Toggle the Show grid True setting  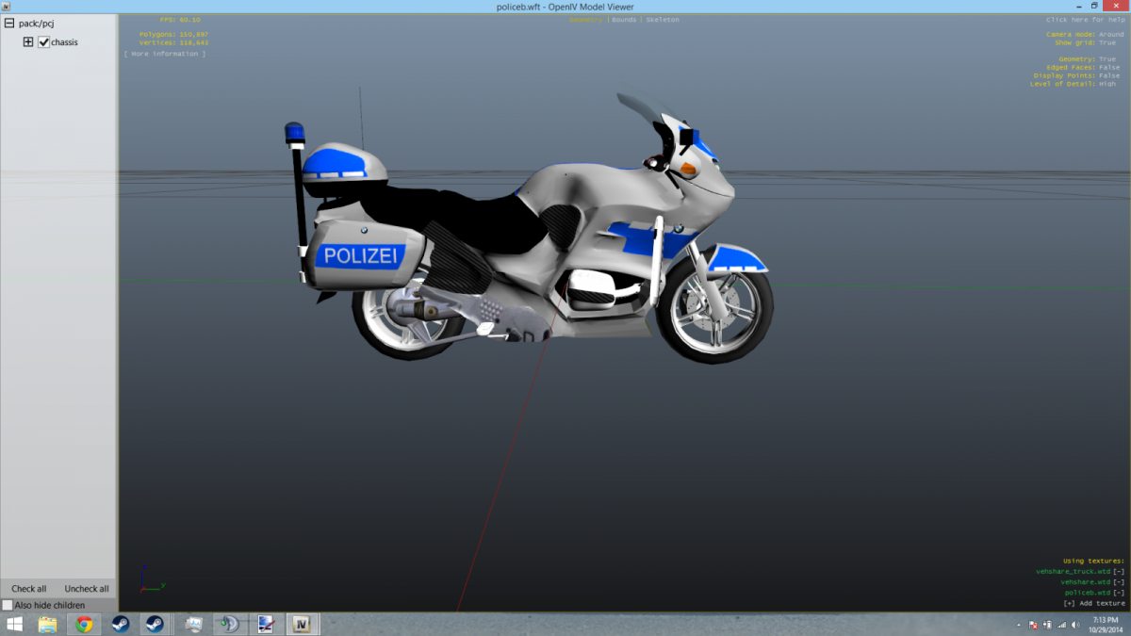[1106, 42]
